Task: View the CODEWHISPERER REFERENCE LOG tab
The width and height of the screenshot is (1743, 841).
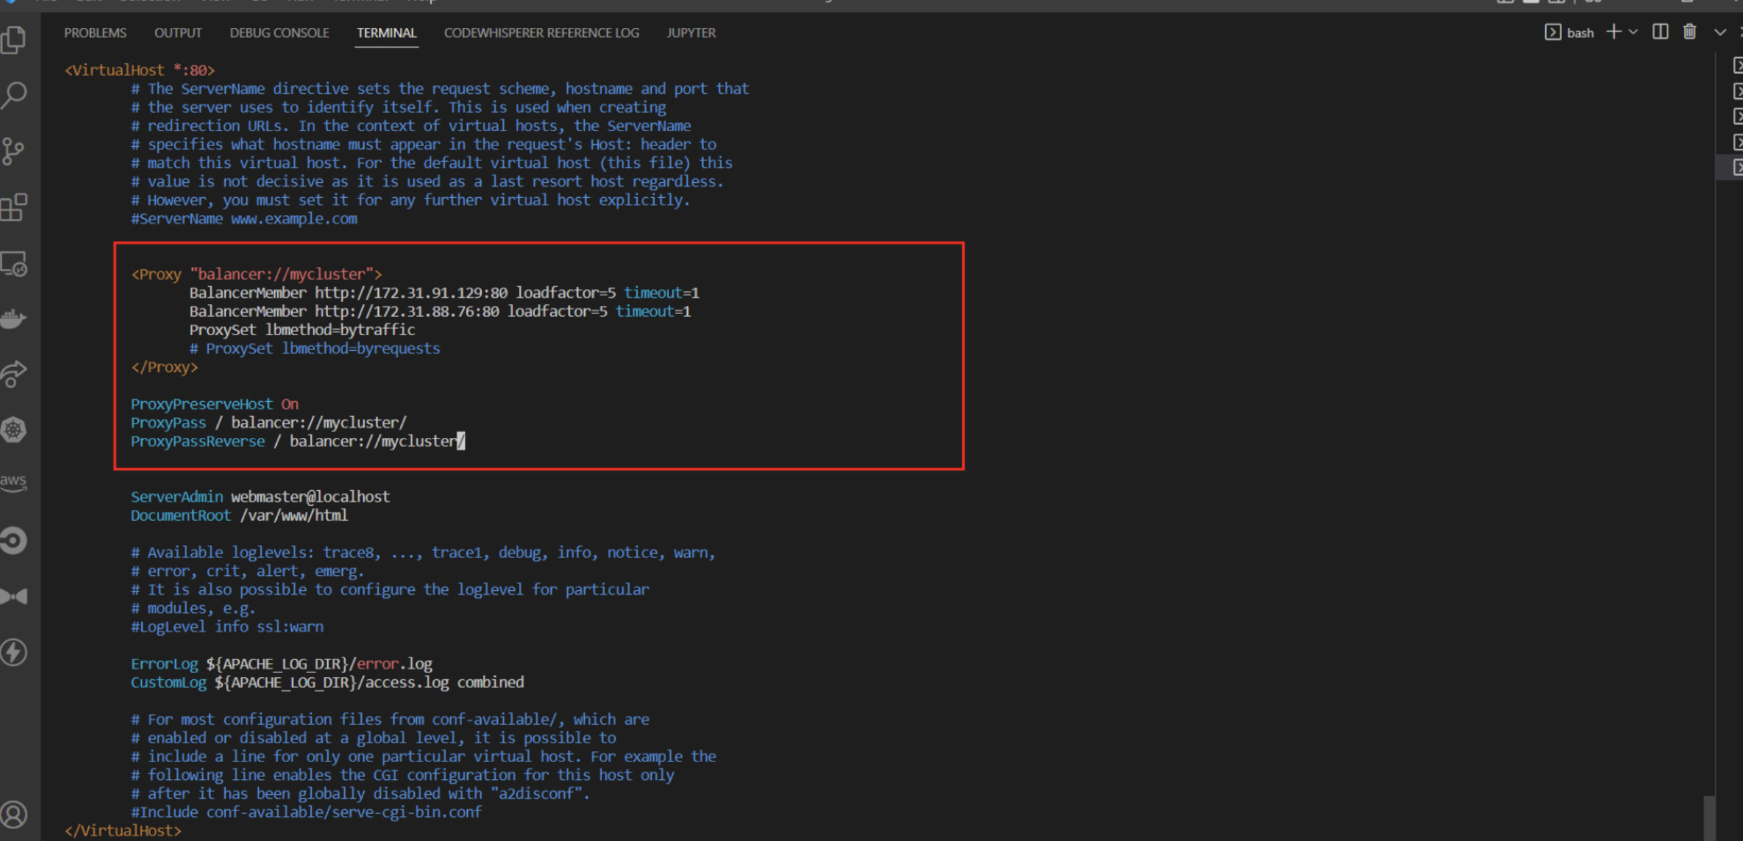Action: click(541, 32)
